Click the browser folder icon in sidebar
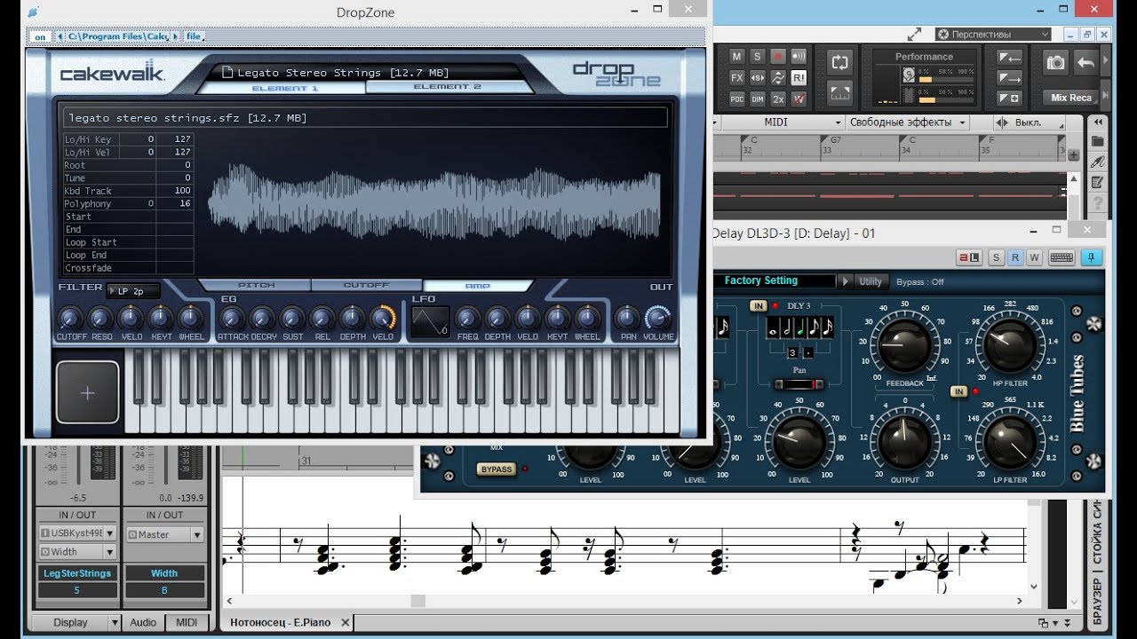The width and height of the screenshot is (1137, 639). [1098, 142]
